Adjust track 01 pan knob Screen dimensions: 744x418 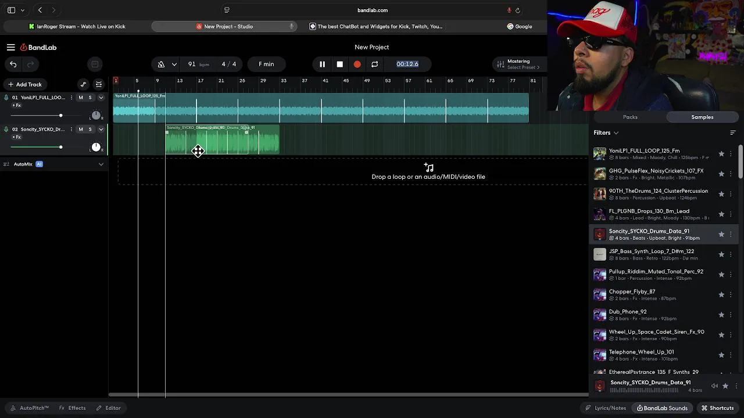coord(96,116)
